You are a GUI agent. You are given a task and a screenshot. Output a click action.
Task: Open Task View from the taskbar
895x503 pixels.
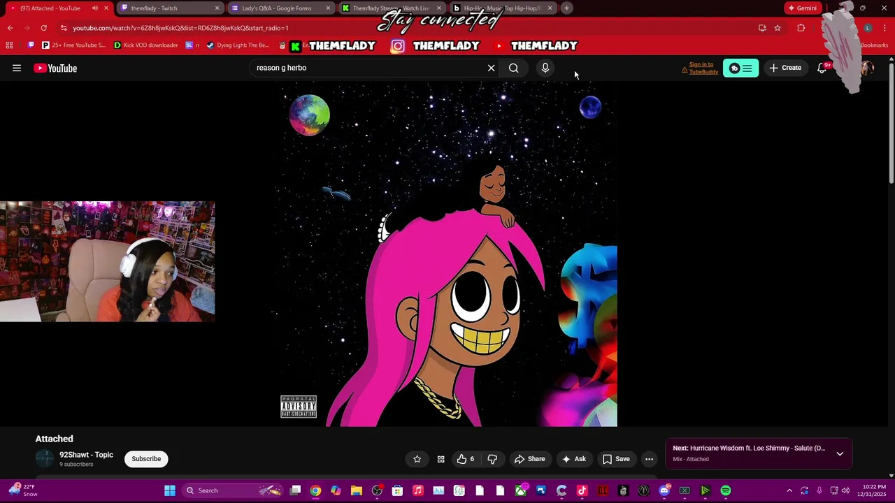(x=295, y=490)
